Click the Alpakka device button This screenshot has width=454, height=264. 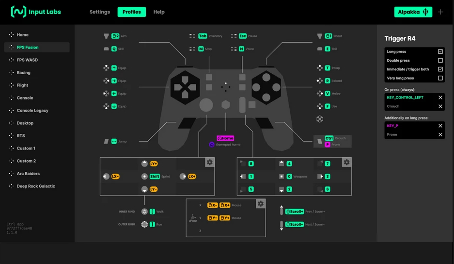[x=413, y=12]
